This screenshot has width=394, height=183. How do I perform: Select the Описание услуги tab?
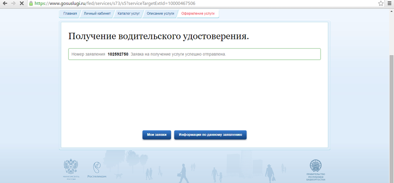[160, 14]
